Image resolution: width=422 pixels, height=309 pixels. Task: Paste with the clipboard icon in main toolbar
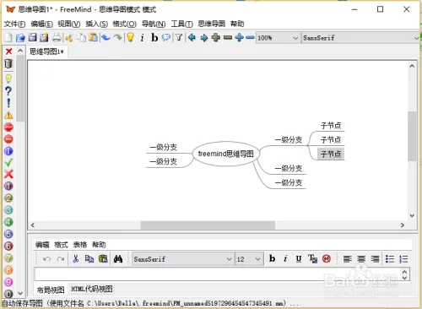(93, 37)
